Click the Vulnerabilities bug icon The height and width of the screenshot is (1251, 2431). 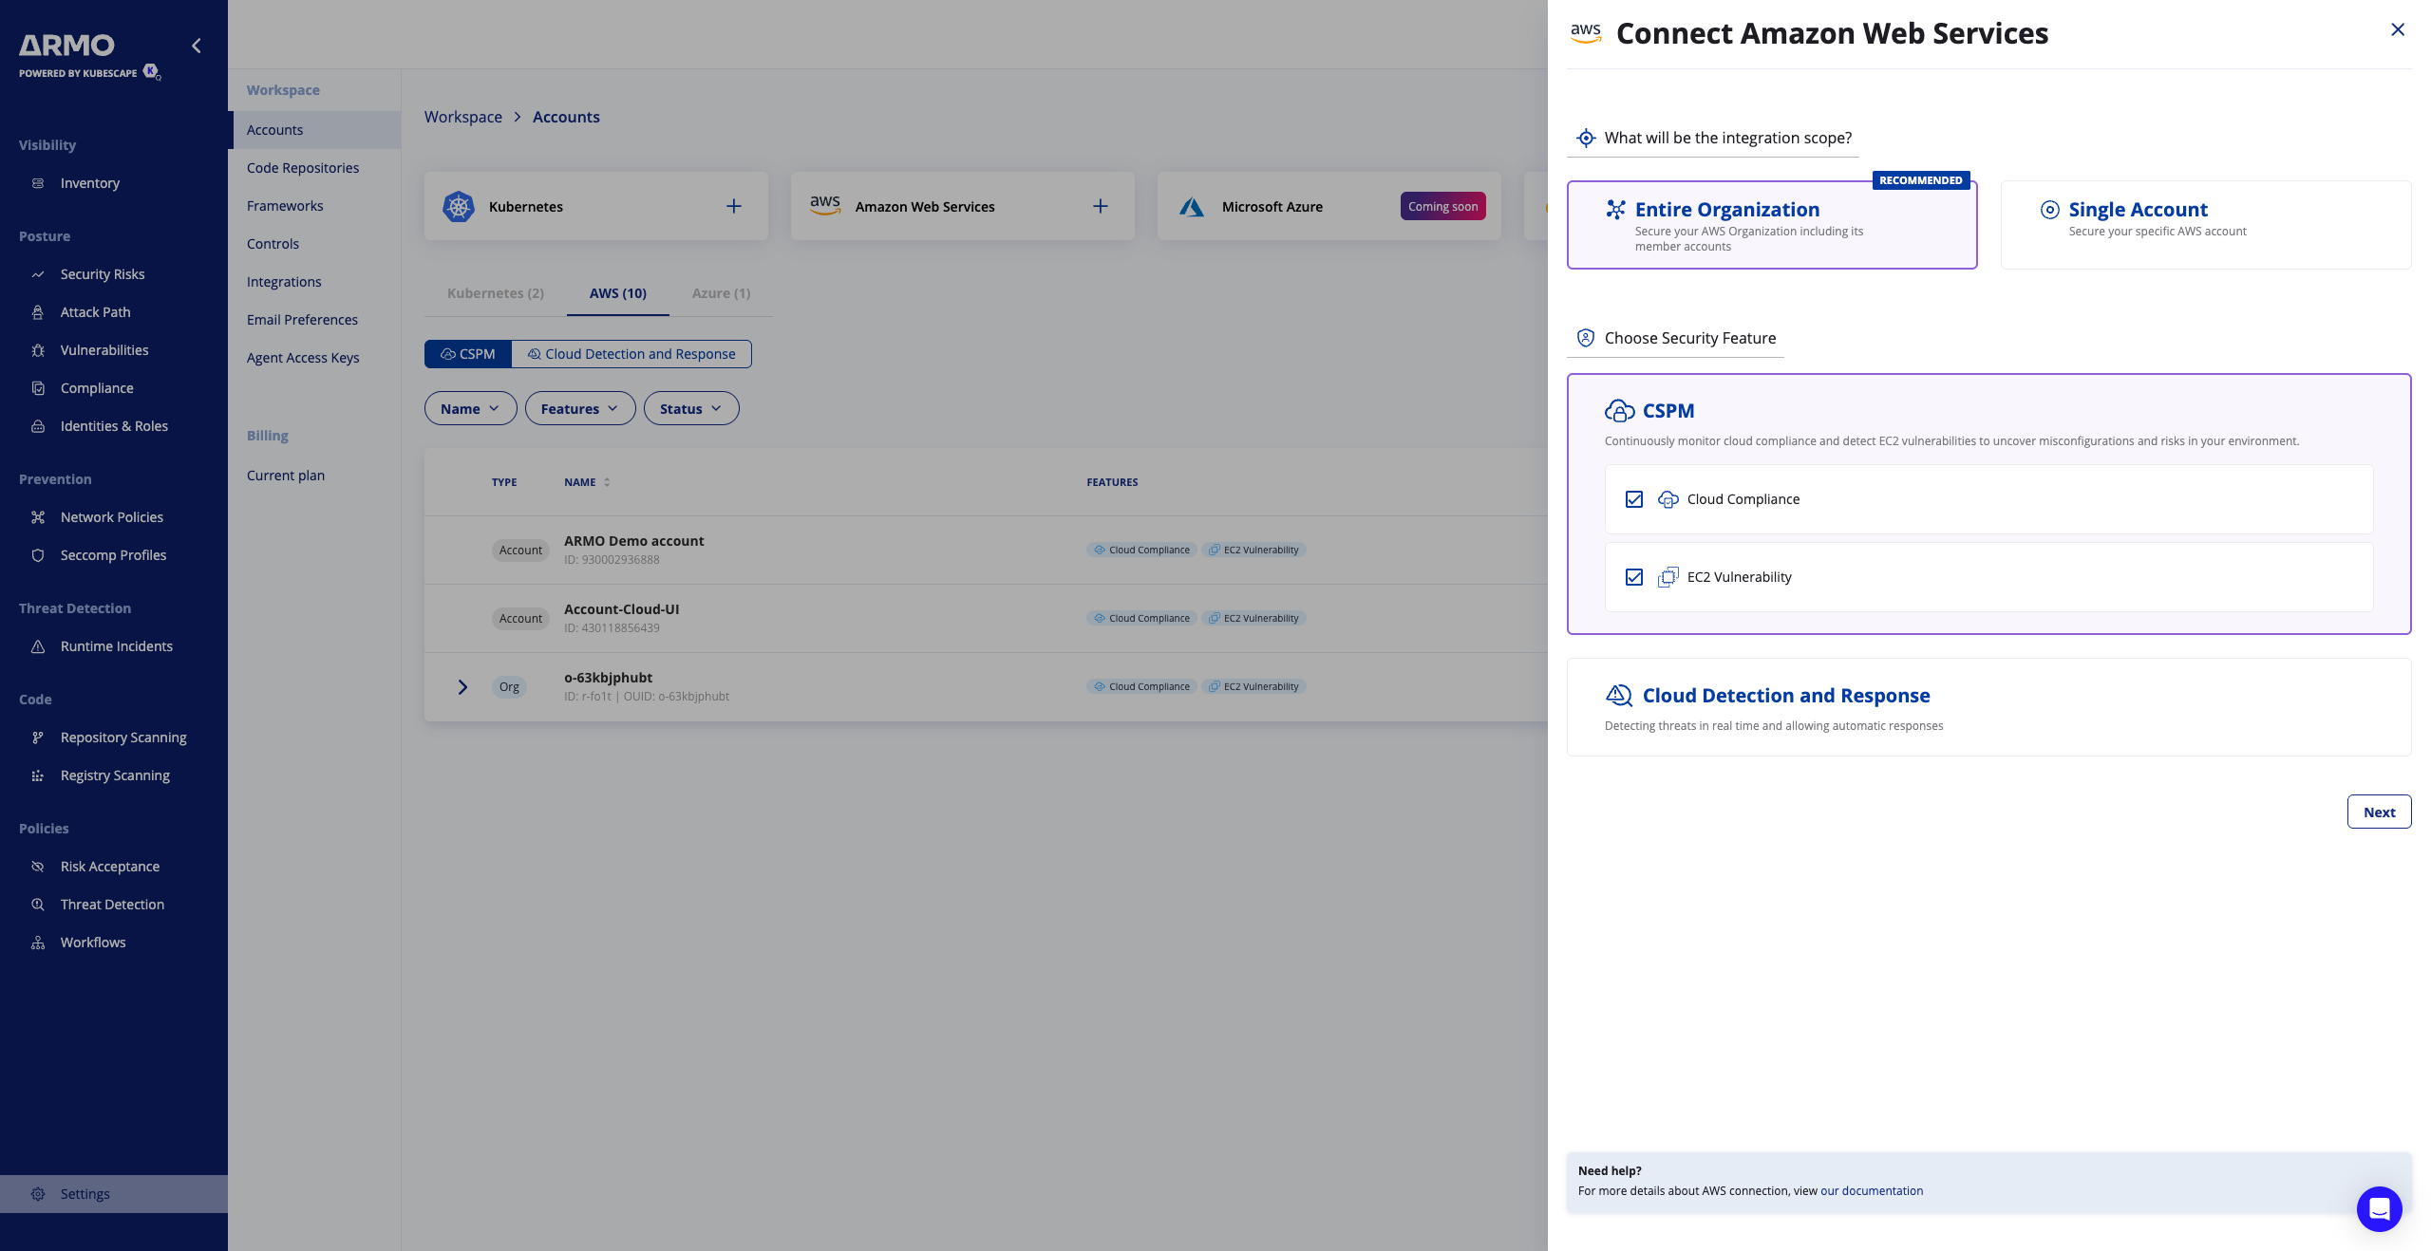pyautogui.click(x=38, y=350)
